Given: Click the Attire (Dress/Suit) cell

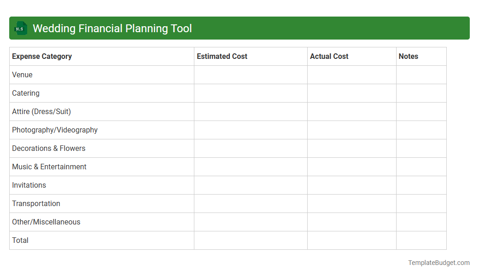Looking at the screenshot, I should click(41, 111).
